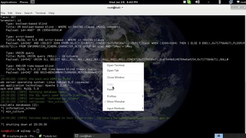The width and height of the screenshot is (246, 138).
Task: Expand the Profiles submenu
Action: click(123, 96)
